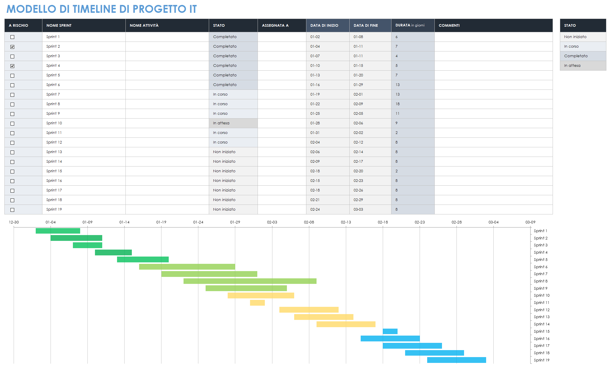611x369 pixels.
Task: Uncheck the At Risk box for Sprint 2
Action: coord(12,46)
